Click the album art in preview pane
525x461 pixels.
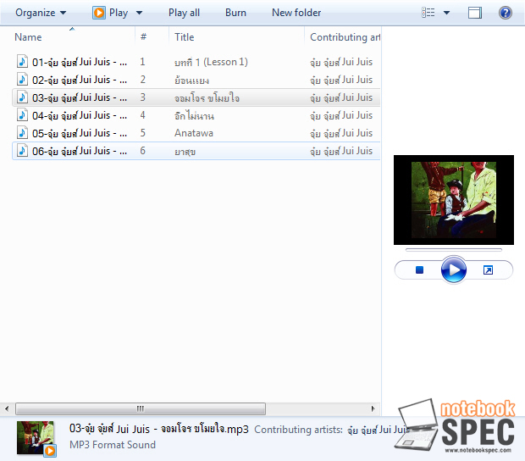[x=453, y=200]
